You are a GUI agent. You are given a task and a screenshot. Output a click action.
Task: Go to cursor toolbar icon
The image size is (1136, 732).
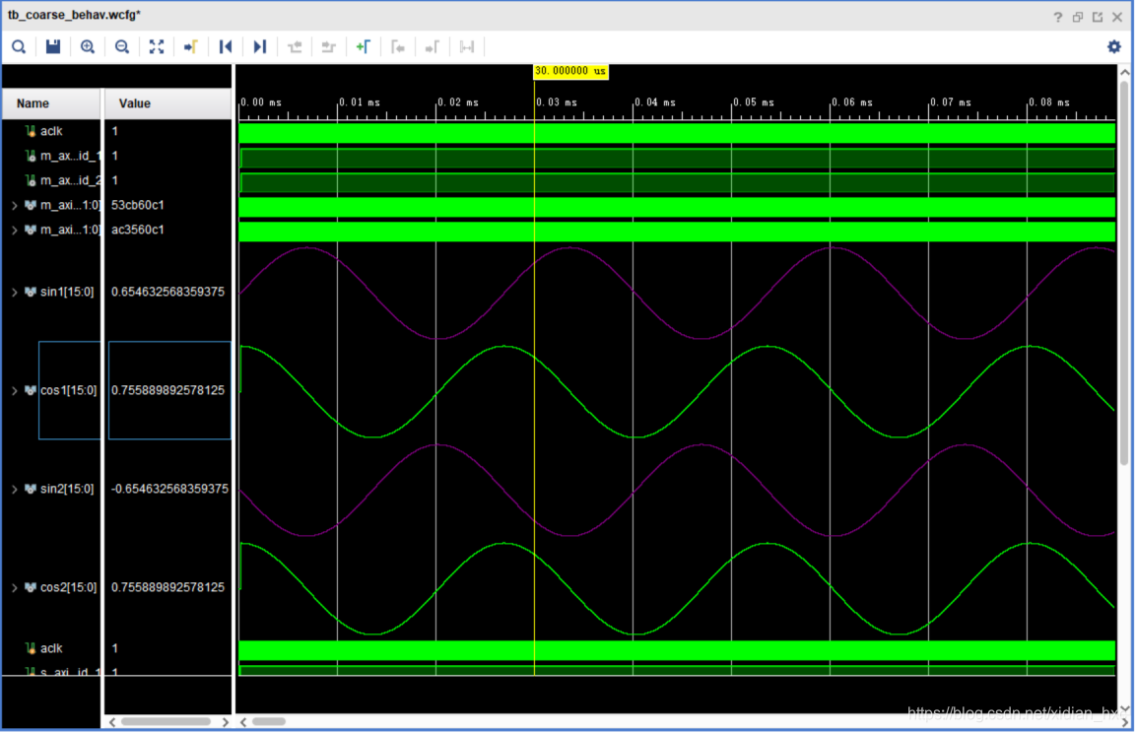click(190, 47)
